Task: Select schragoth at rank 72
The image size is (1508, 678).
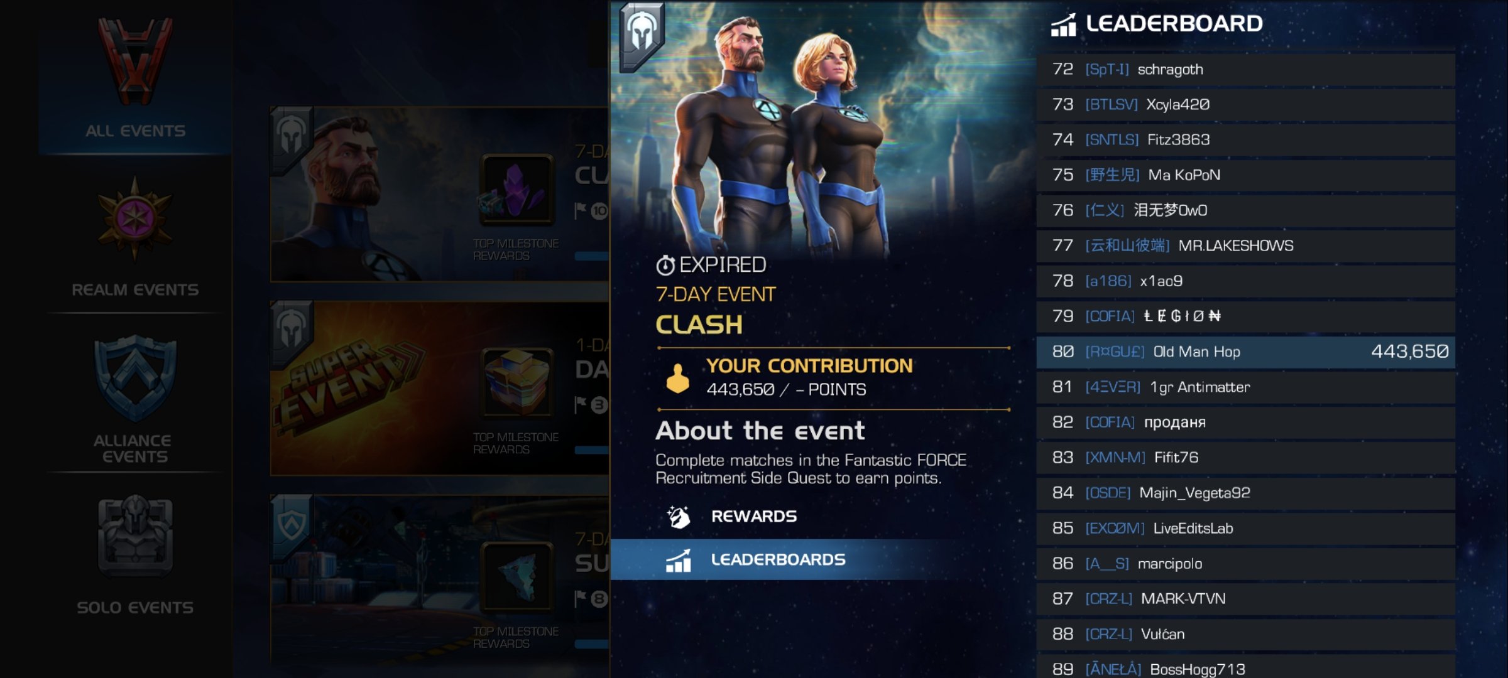Action: [x=1245, y=69]
